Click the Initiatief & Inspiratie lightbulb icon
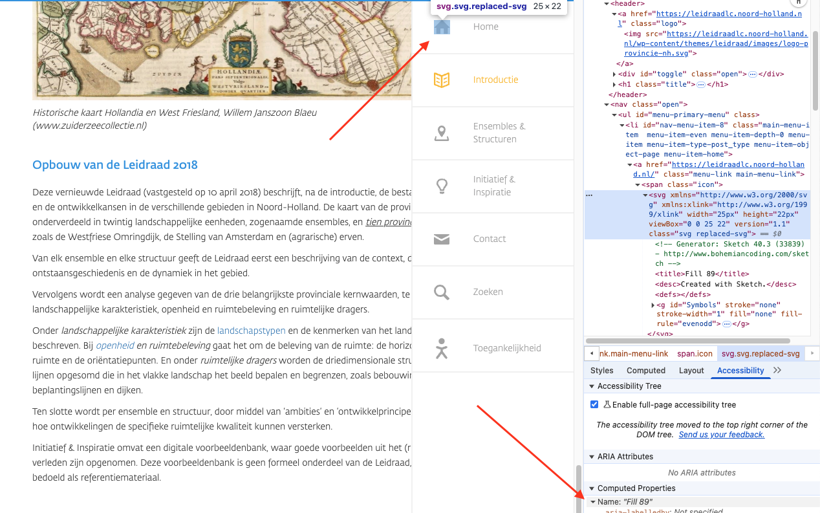Viewport: 820px width, 513px height. click(x=442, y=186)
